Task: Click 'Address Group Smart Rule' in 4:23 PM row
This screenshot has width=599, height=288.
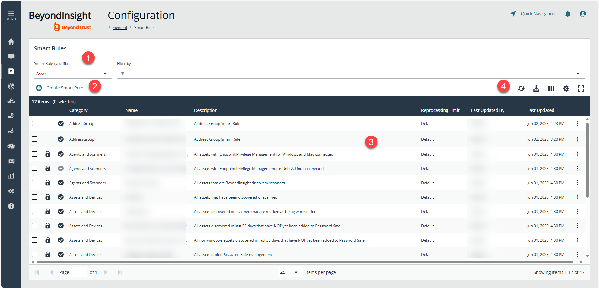Action: pyautogui.click(x=217, y=124)
